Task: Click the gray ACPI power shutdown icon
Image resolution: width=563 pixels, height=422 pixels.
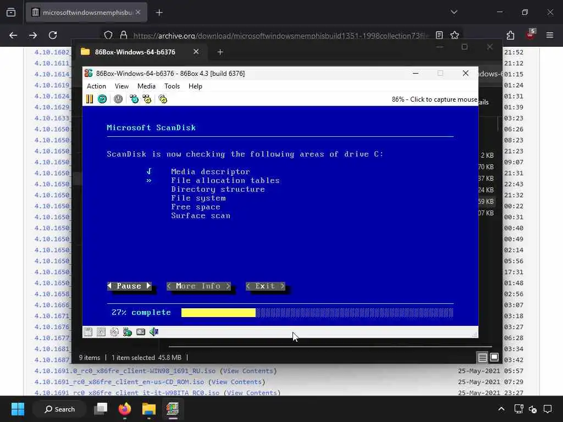Action: (x=118, y=99)
